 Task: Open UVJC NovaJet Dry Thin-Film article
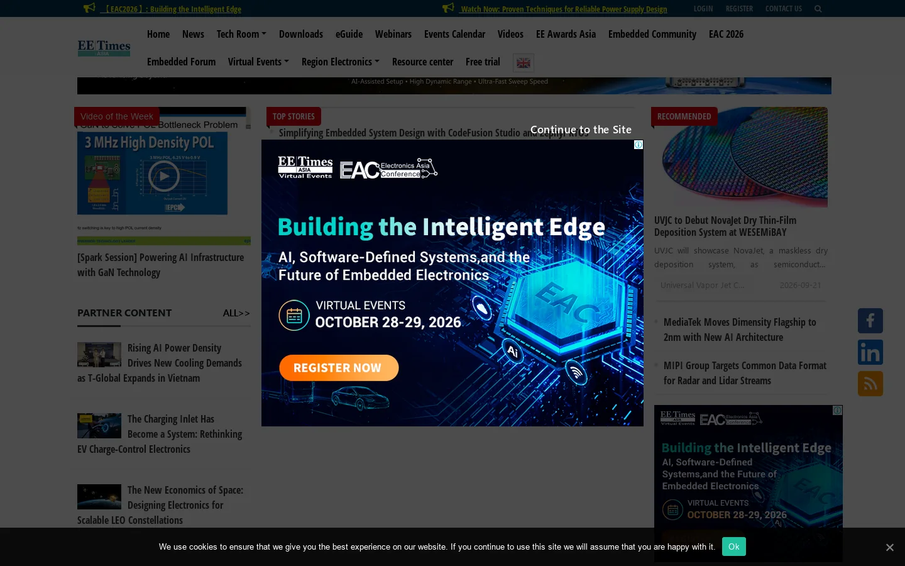725,226
